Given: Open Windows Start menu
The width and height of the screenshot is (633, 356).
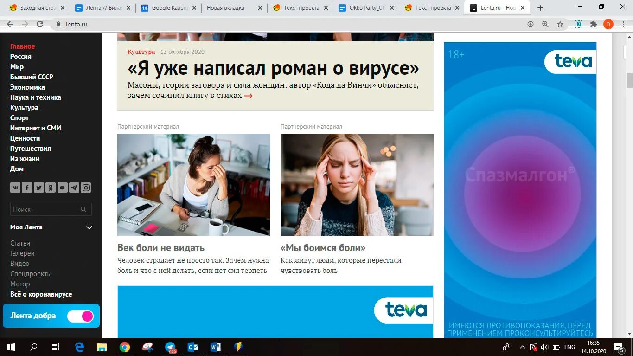Looking at the screenshot, I should [11, 347].
